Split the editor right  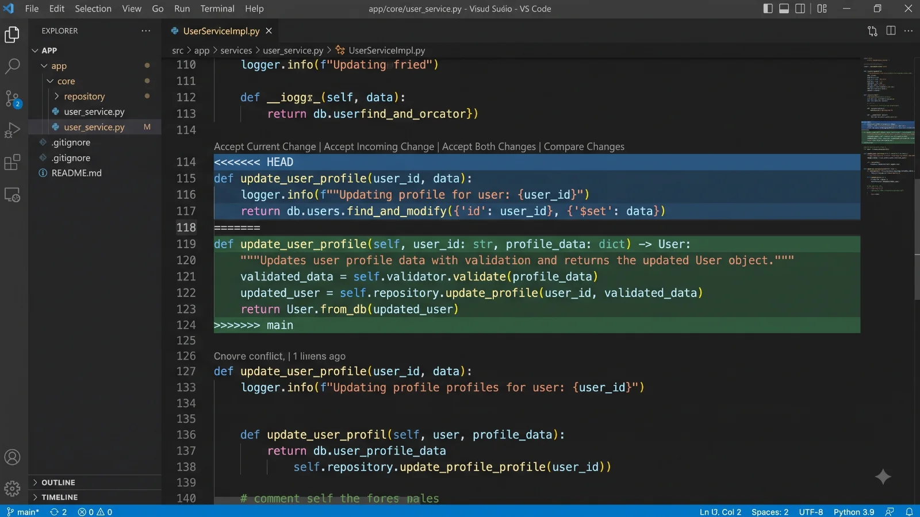[891, 31]
